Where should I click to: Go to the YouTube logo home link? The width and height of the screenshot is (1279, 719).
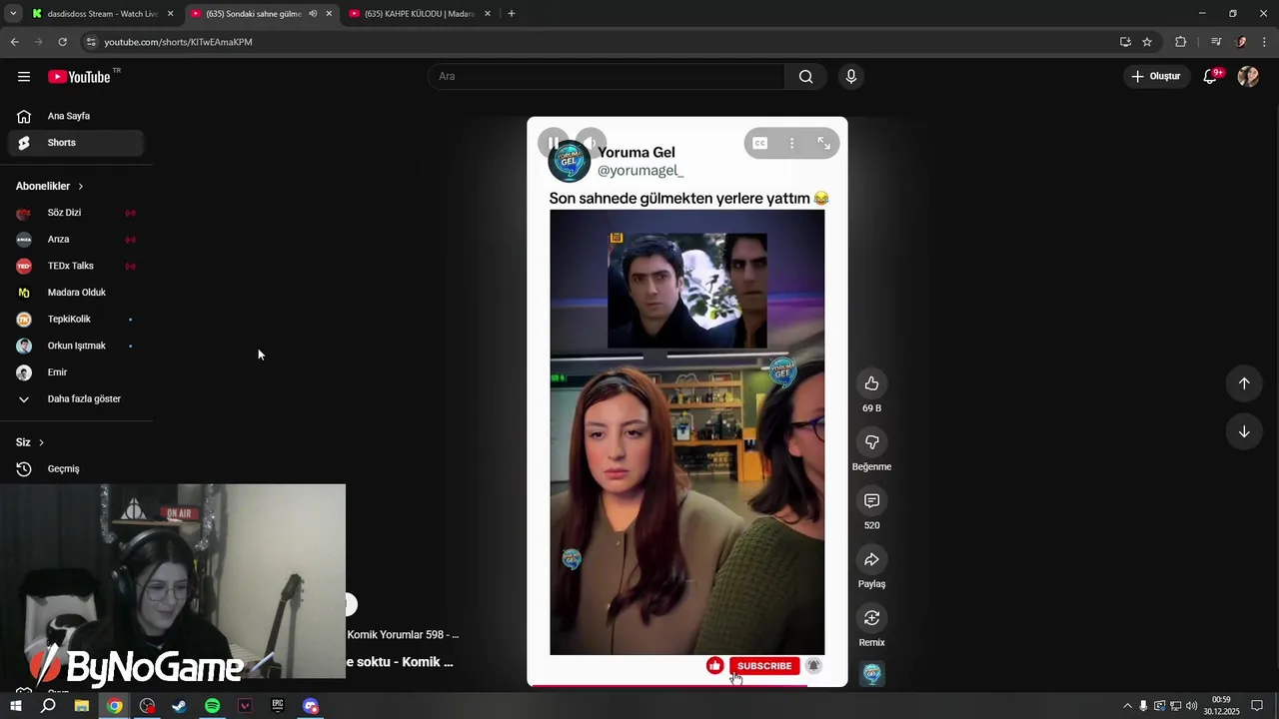(79, 77)
